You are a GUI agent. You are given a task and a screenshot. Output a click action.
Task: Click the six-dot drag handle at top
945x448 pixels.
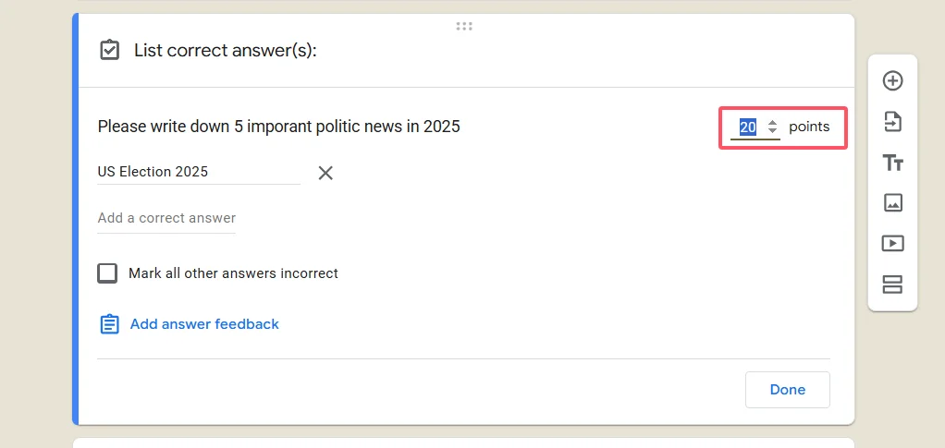click(x=464, y=26)
